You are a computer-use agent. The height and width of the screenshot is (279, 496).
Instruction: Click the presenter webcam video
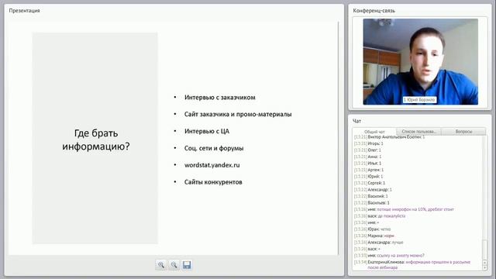click(x=420, y=62)
